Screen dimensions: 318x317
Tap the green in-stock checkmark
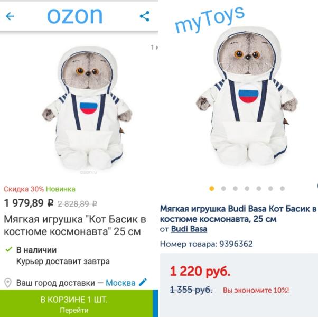point(9,249)
